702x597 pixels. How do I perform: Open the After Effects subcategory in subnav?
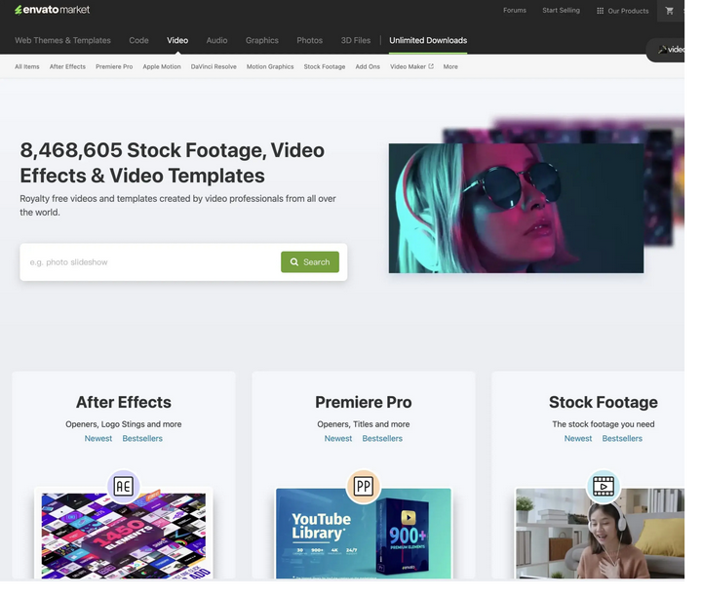coord(67,66)
